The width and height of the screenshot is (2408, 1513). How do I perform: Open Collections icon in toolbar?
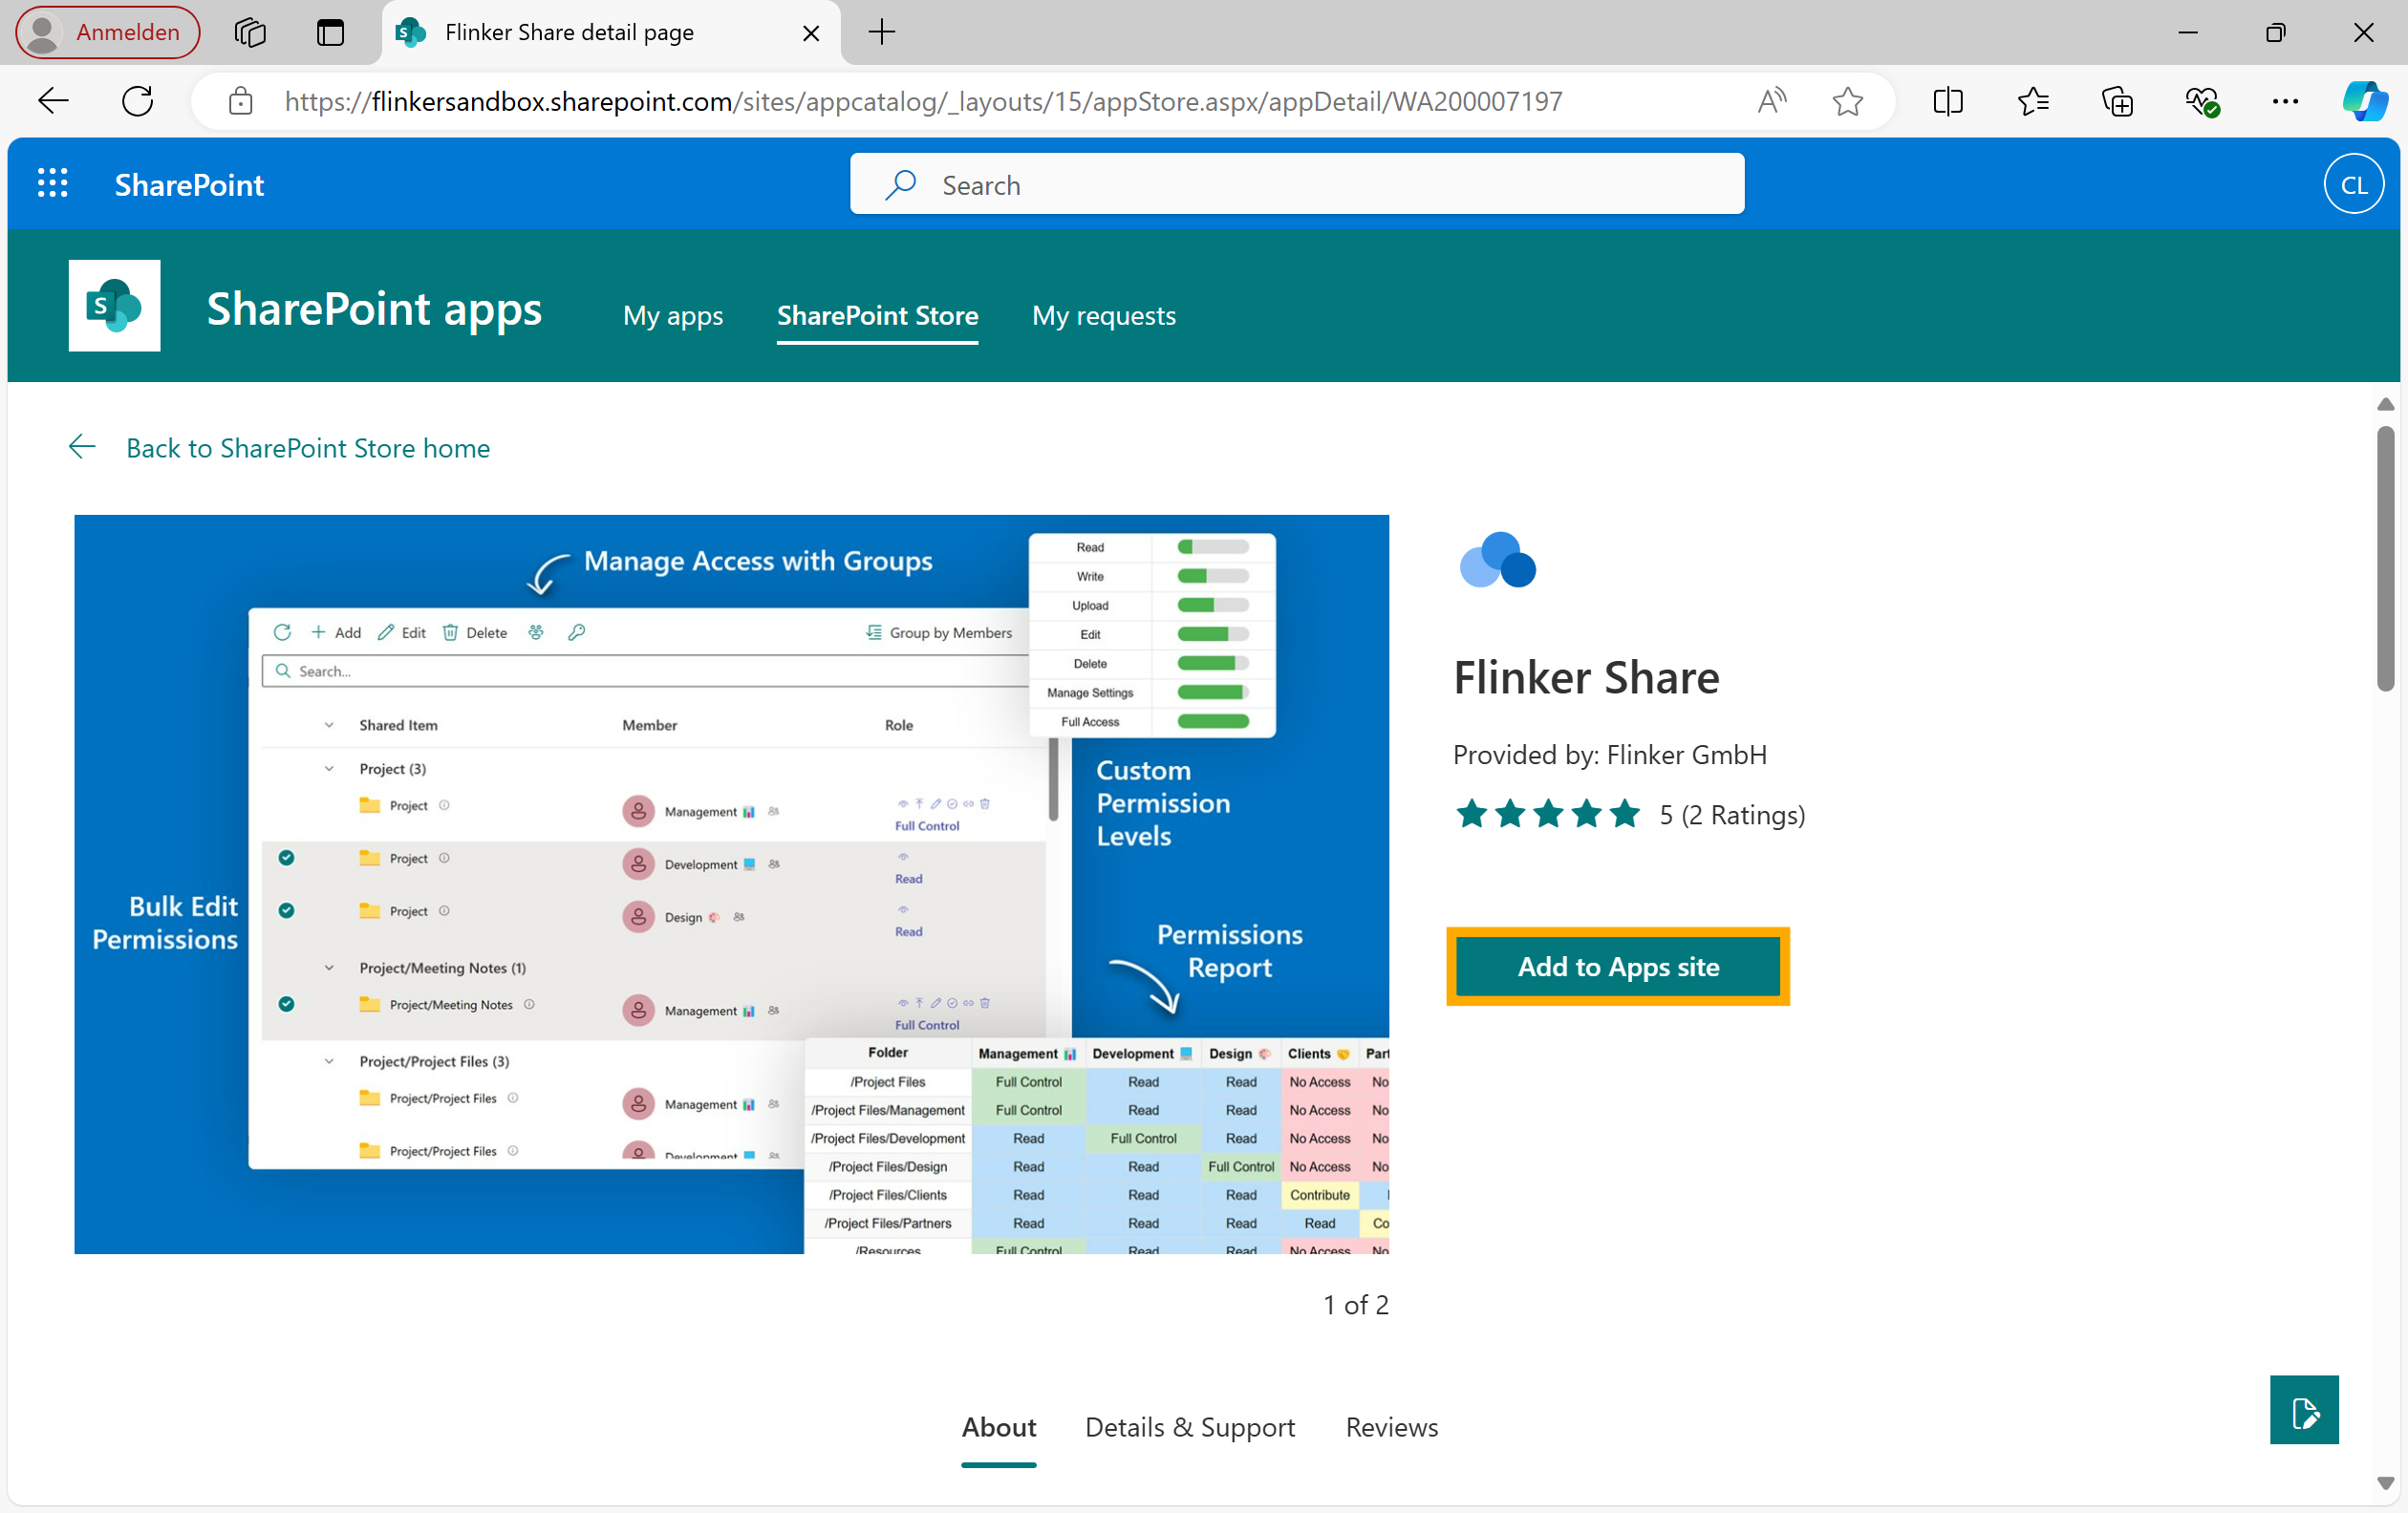tap(2117, 101)
